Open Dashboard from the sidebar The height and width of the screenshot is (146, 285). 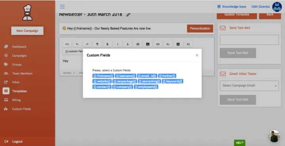[x=19, y=47]
